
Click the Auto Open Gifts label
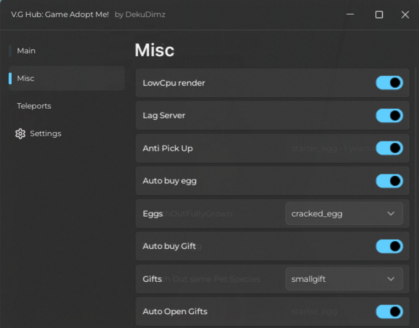(x=175, y=312)
